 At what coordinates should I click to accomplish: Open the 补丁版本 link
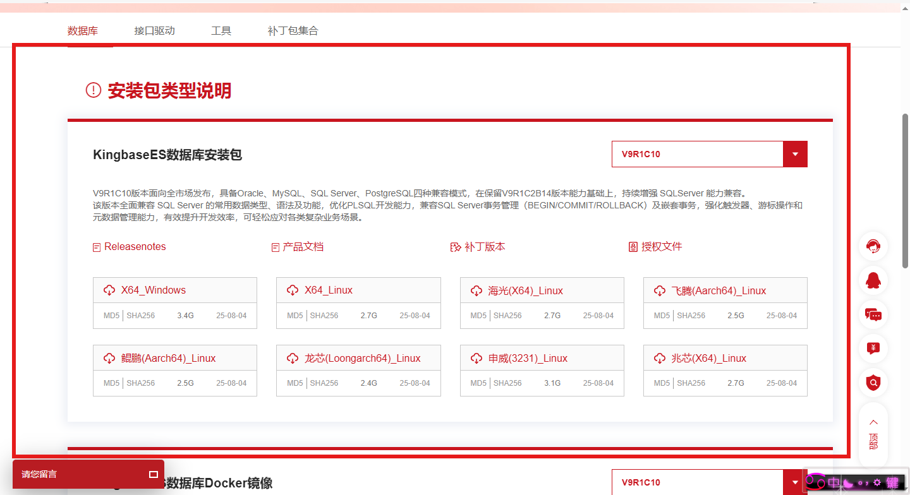pos(485,247)
